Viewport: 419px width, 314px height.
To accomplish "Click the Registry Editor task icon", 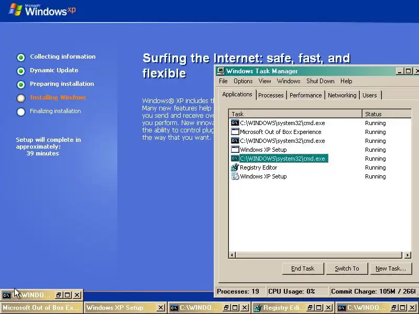I will point(235,167).
